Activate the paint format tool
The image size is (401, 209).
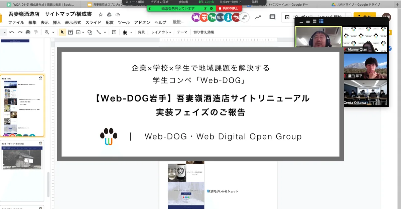point(36,32)
